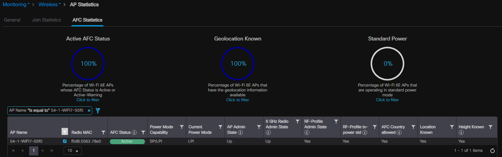Select the SP/LPI capability cell

156,141
